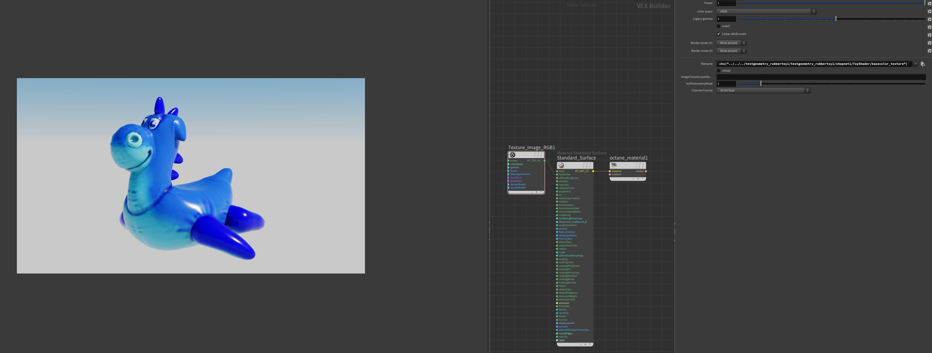Click the gear icon beside Legacy gamma
Viewport: 932px width, 353px height.
pyautogui.click(x=930, y=19)
